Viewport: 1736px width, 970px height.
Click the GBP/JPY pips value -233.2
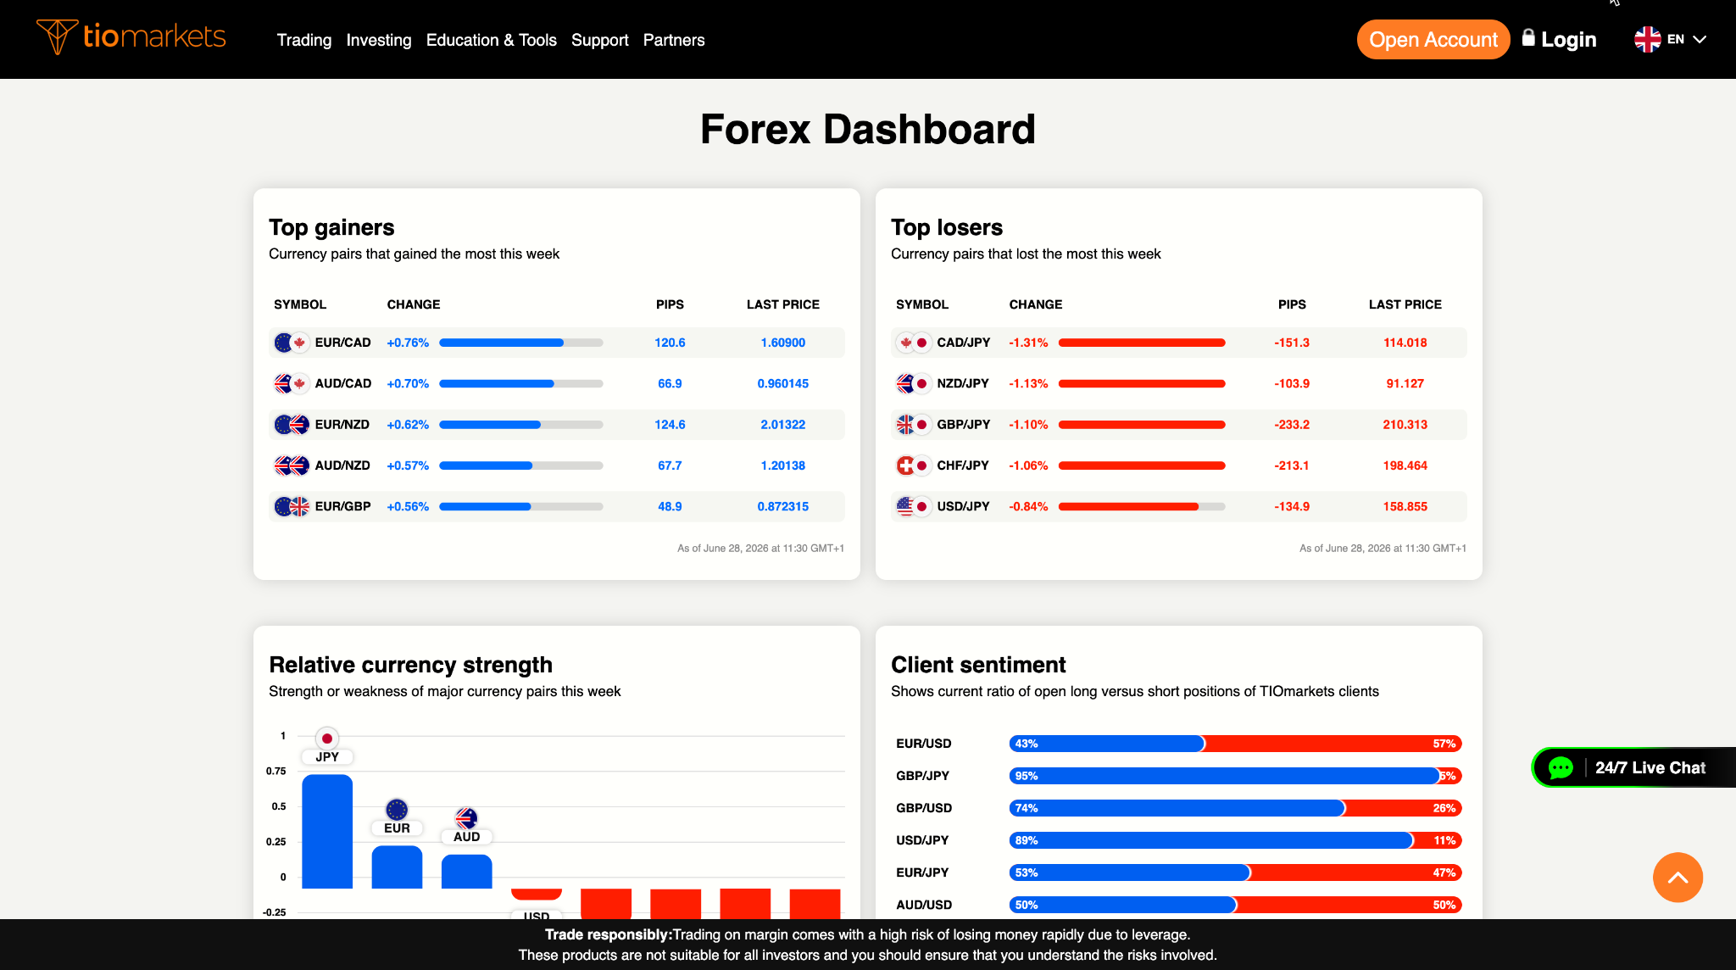(1292, 425)
